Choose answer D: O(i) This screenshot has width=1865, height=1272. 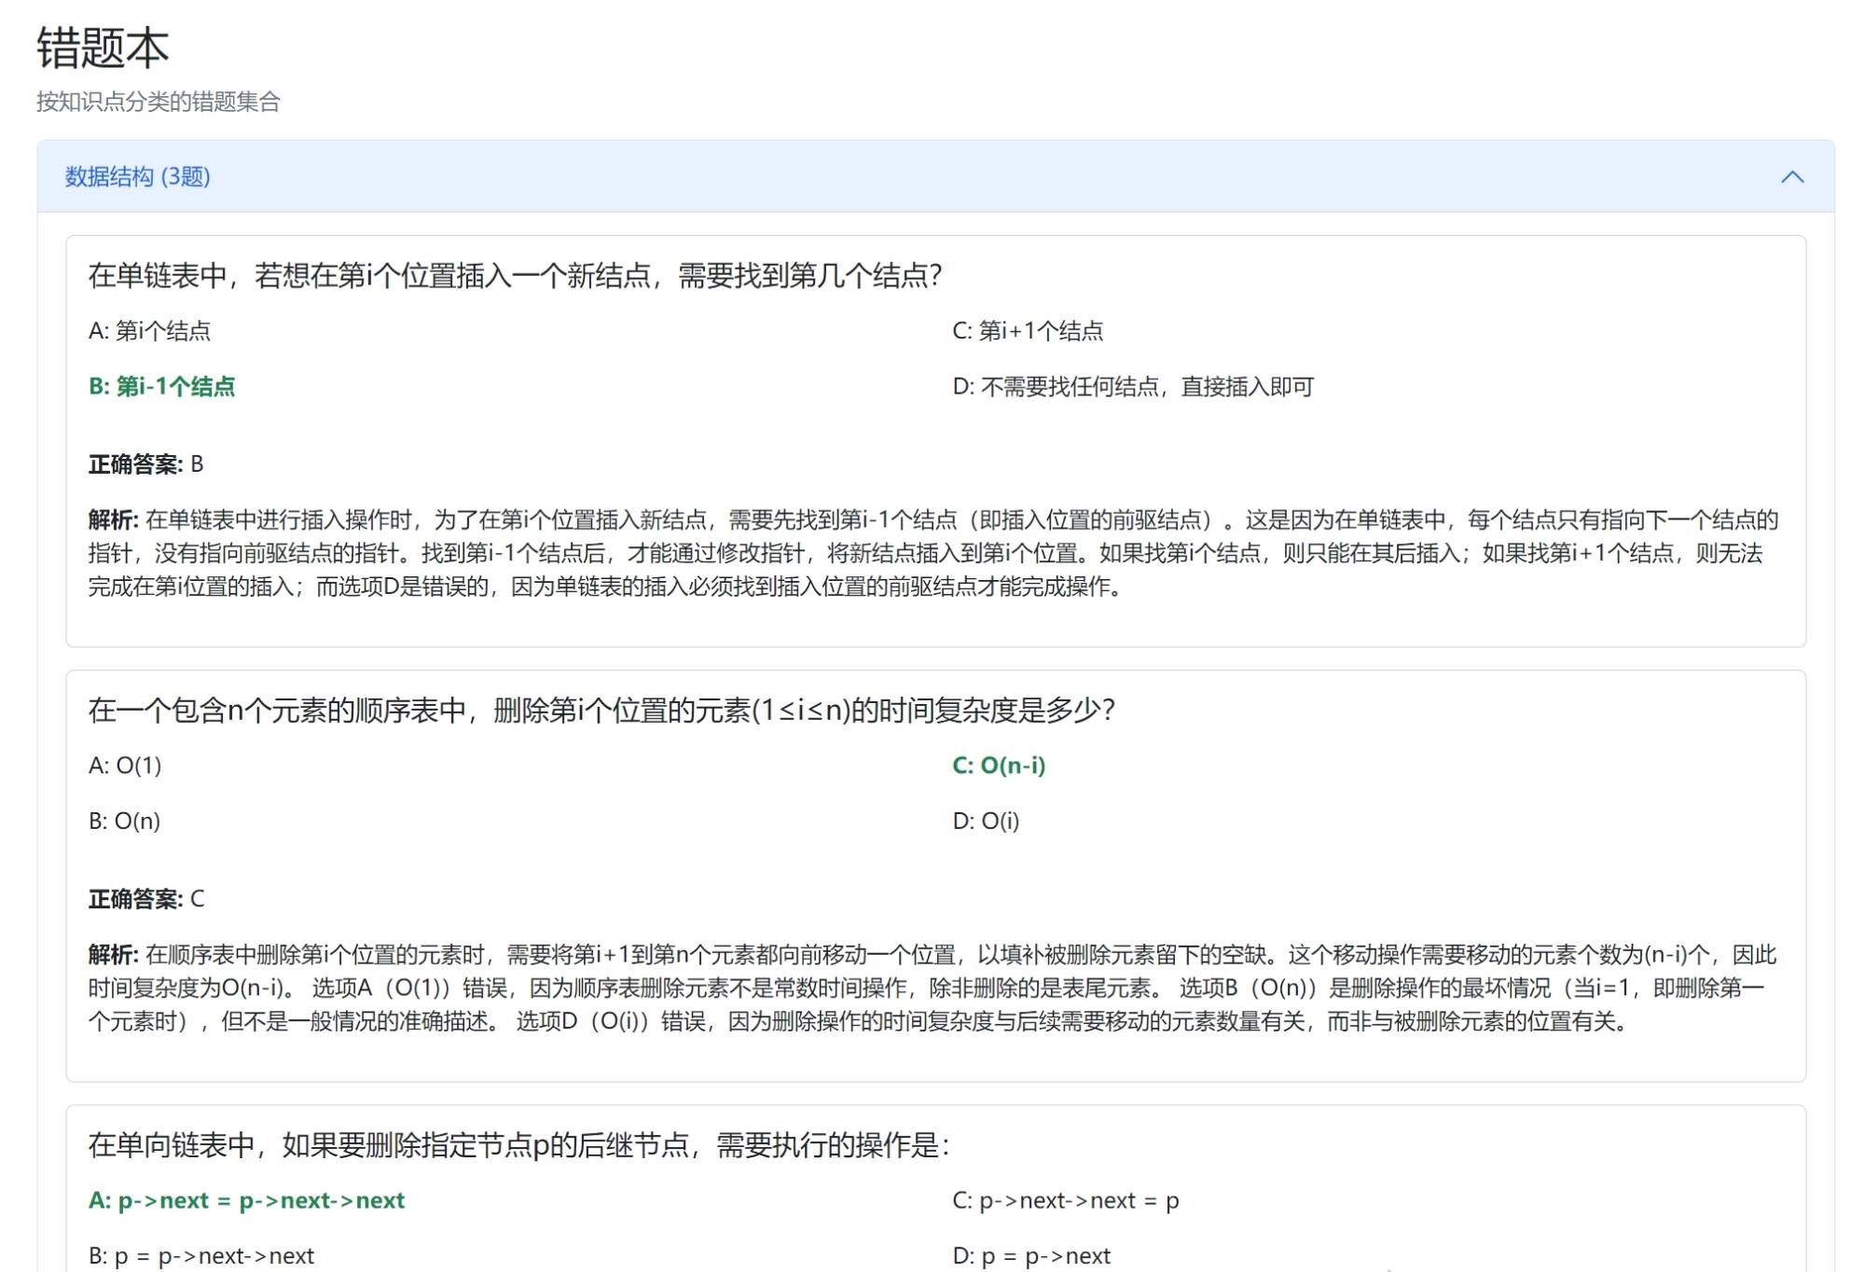point(986,822)
